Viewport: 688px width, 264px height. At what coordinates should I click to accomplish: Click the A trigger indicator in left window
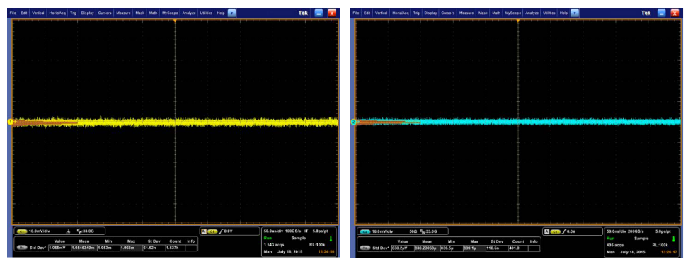click(x=204, y=231)
